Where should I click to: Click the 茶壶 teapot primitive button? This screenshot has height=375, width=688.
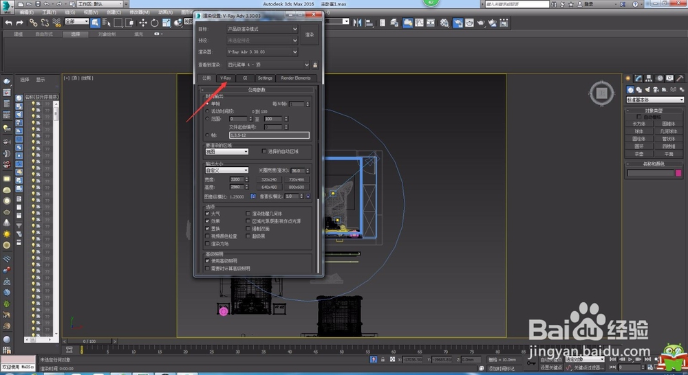[x=639, y=154]
